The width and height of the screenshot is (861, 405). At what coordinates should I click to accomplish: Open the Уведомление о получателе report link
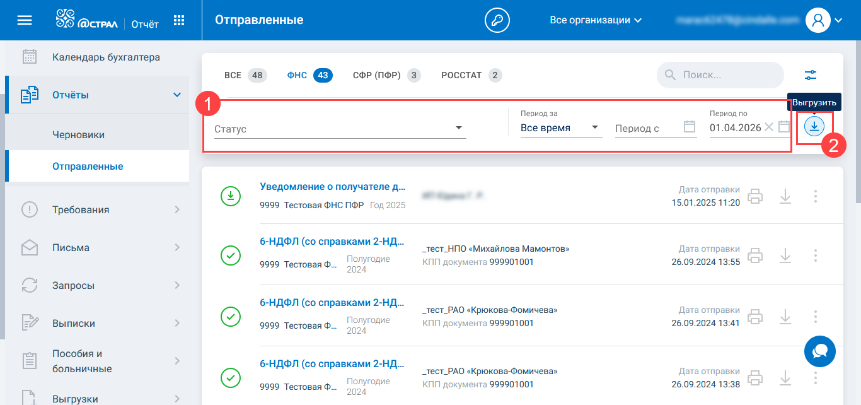coord(332,187)
